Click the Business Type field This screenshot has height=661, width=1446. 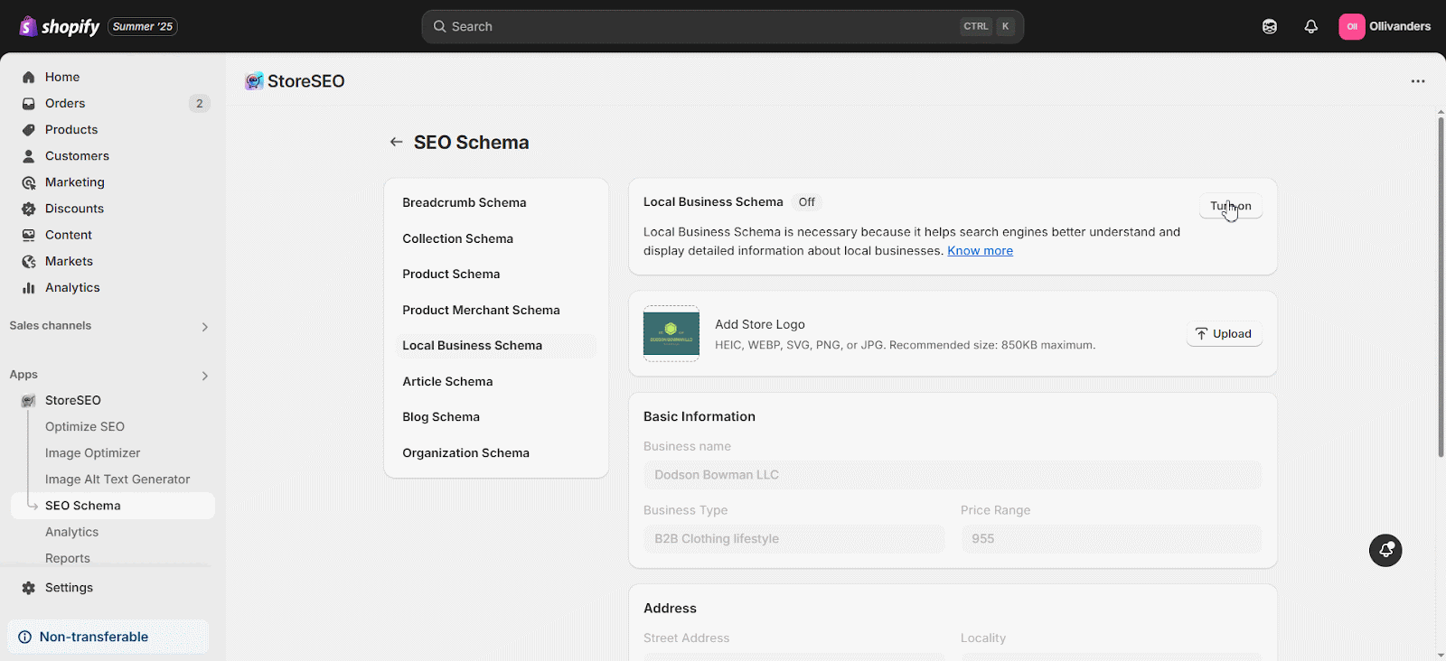793,539
